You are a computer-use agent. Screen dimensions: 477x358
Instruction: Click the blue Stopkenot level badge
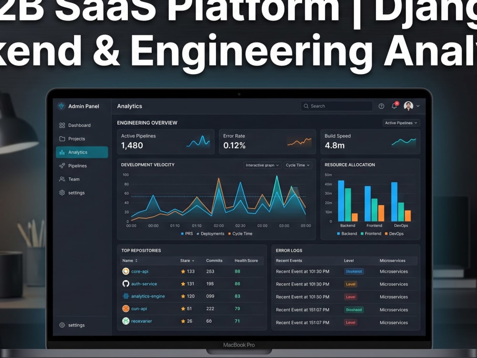pyautogui.click(x=354, y=271)
